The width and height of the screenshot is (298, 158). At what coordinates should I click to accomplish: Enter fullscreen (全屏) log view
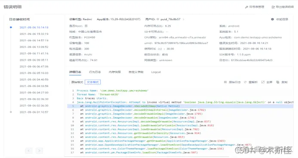tap(267, 82)
